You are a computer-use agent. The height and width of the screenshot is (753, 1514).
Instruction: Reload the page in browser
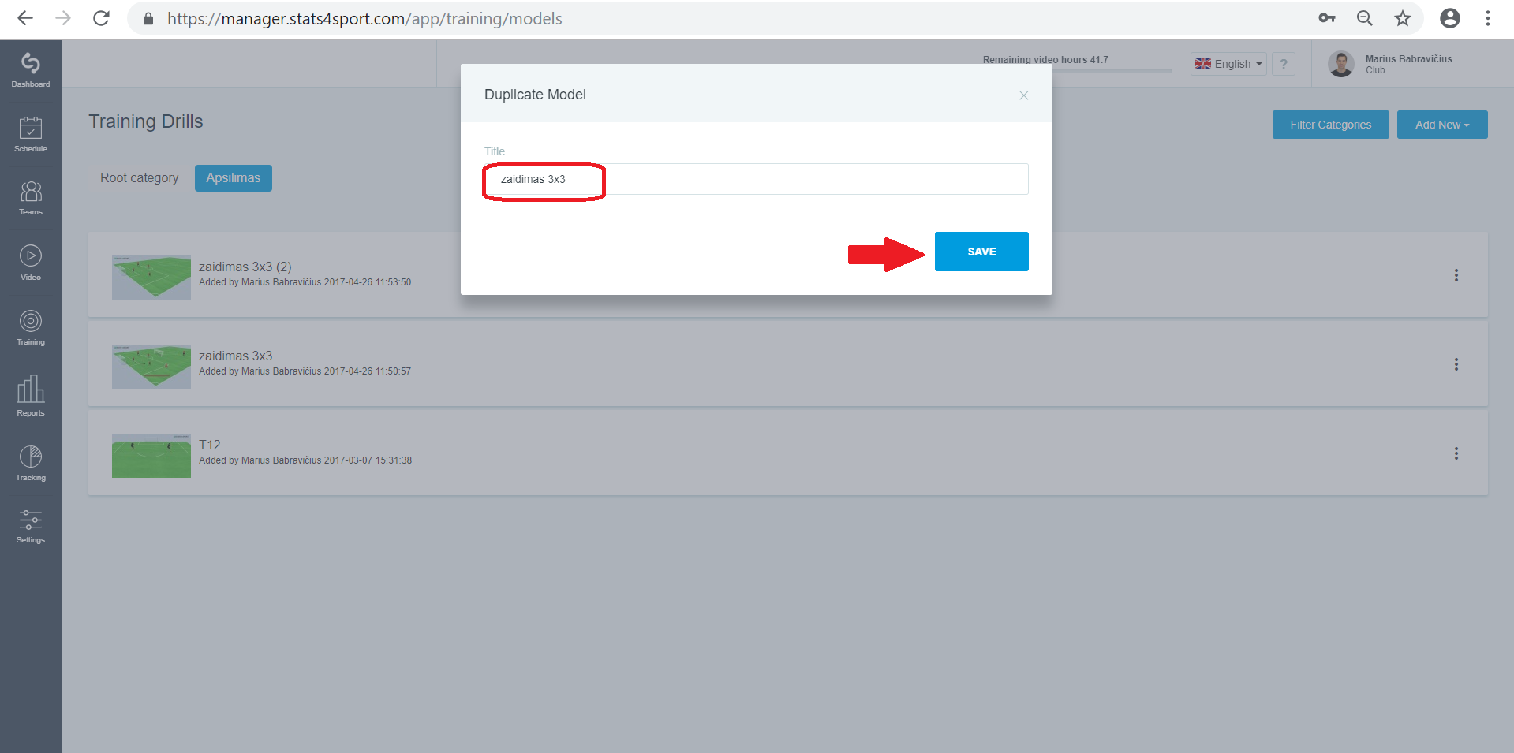[x=101, y=18]
